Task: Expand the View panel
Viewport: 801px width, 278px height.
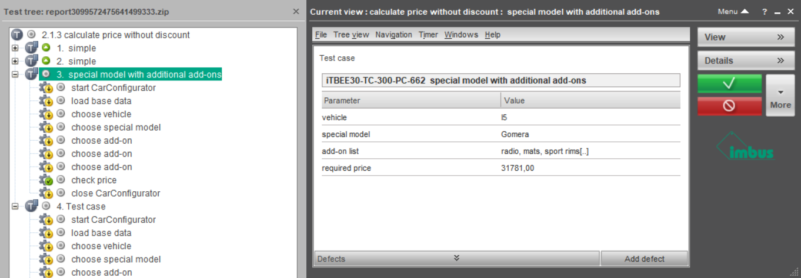Action: 746,37
